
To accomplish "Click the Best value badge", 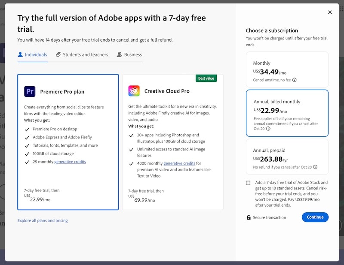I will (206, 78).
